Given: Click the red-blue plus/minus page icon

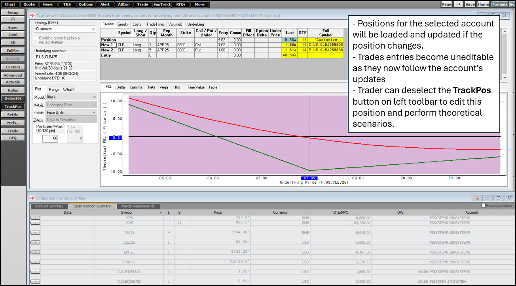Looking at the screenshot, I should click(458, 4).
